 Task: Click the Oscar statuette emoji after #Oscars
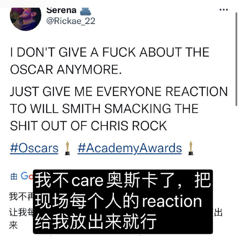click(67, 148)
